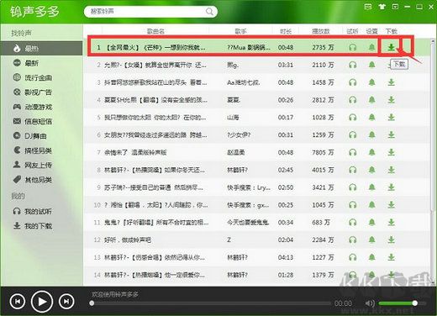The width and height of the screenshot is (437, 316).
Task: Open the DJ舞曲 category
Action: point(41,136)
